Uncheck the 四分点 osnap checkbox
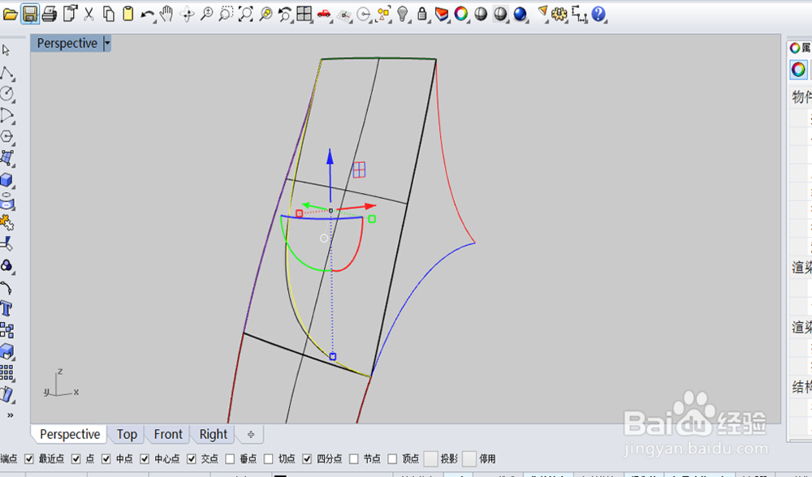 [307, 459]
